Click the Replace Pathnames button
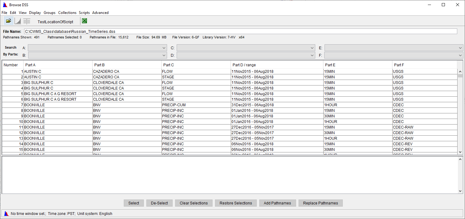The image size is (465, 219). (x=321, y=203)
